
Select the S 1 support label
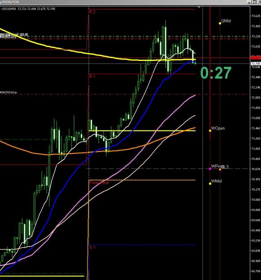pos(92,247)
